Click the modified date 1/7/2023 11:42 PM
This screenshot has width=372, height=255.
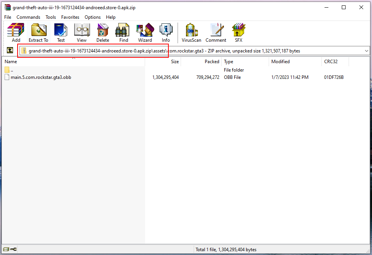pyautogui.click(x=290, y=77)
